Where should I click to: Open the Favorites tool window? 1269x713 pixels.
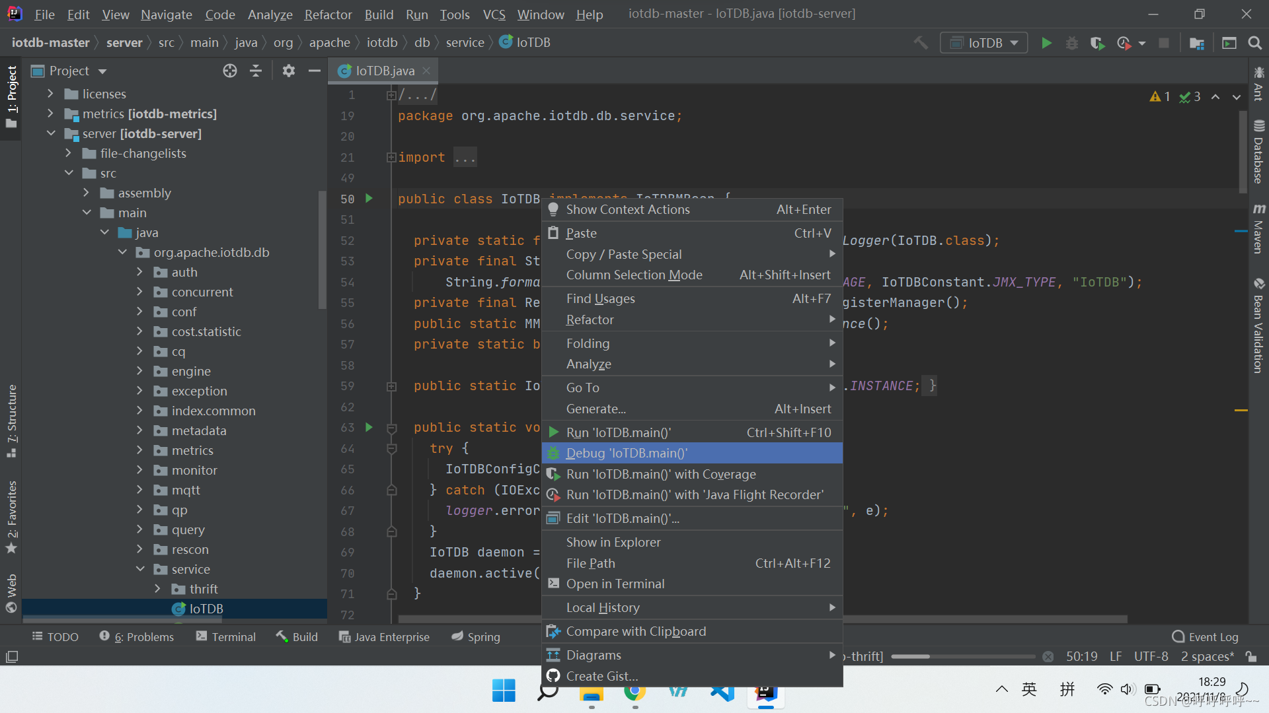click(x=11, y=517)
